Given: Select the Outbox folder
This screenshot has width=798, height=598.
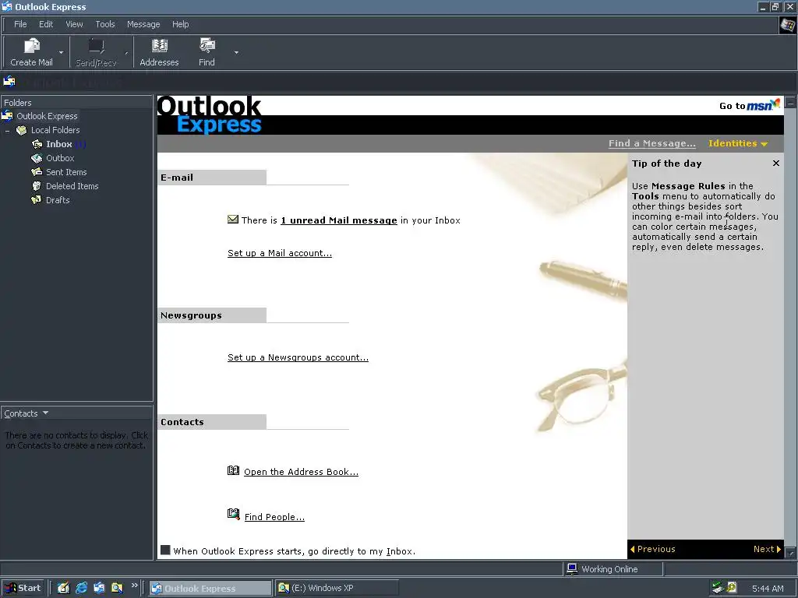Looking at the screenshot, I should click(60, 158).
